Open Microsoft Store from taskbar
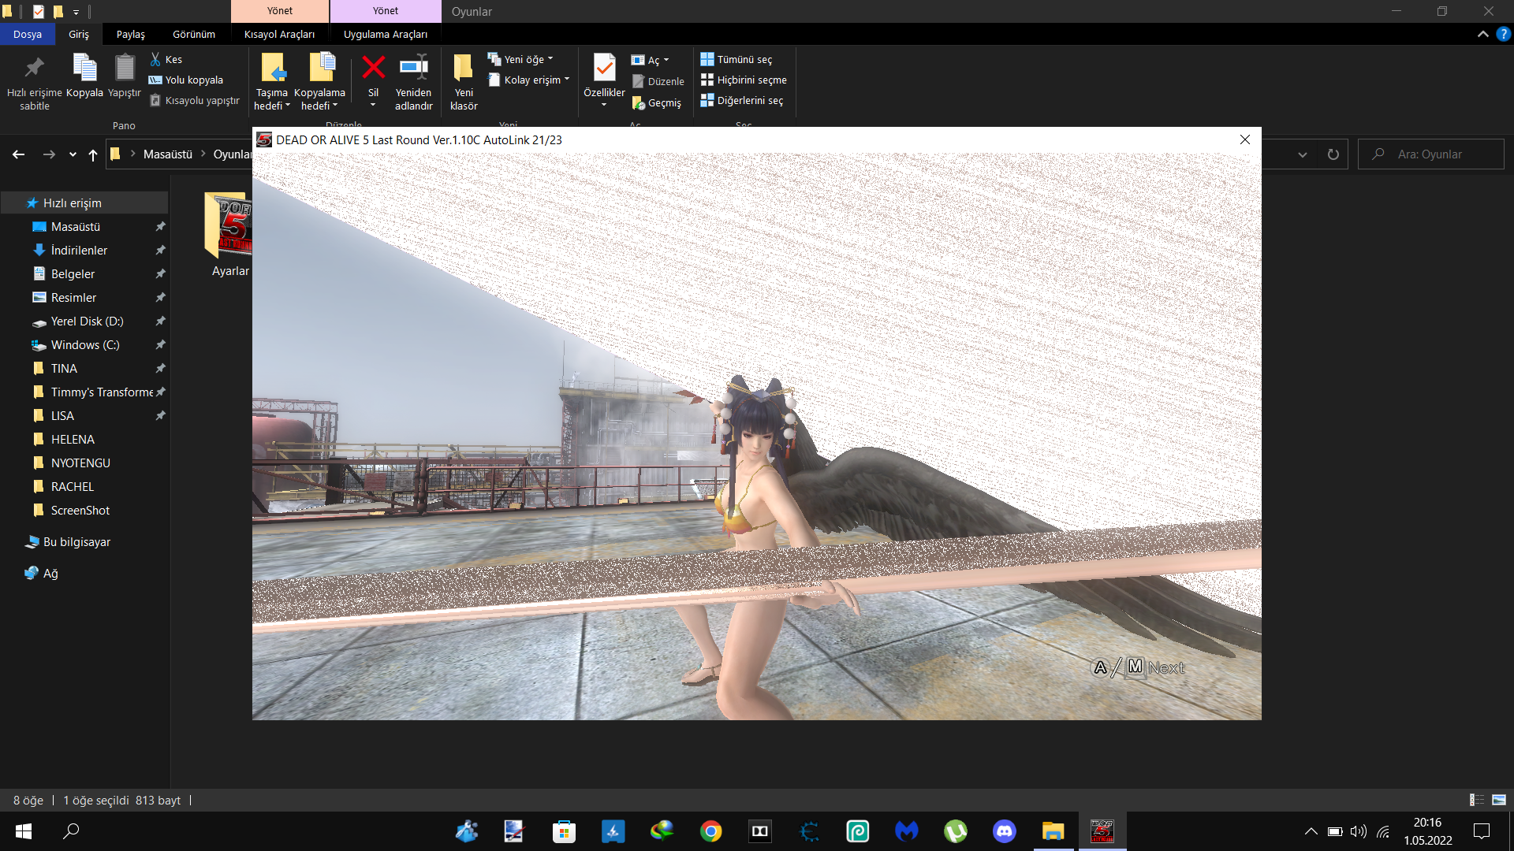 point(565,831)
